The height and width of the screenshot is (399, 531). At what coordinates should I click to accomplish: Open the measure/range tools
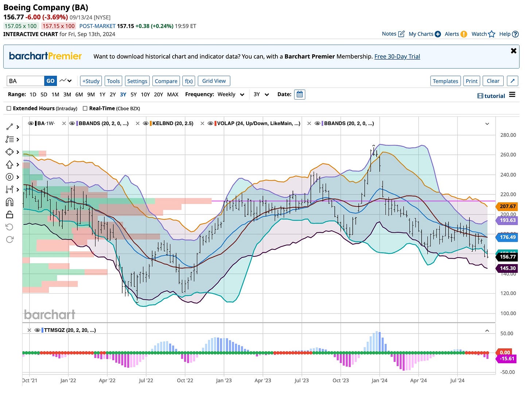click(x=10, y=189)
